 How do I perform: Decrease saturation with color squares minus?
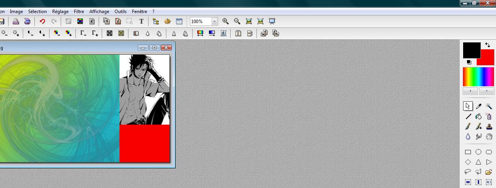pyautogui.click(x=57, y=33)
